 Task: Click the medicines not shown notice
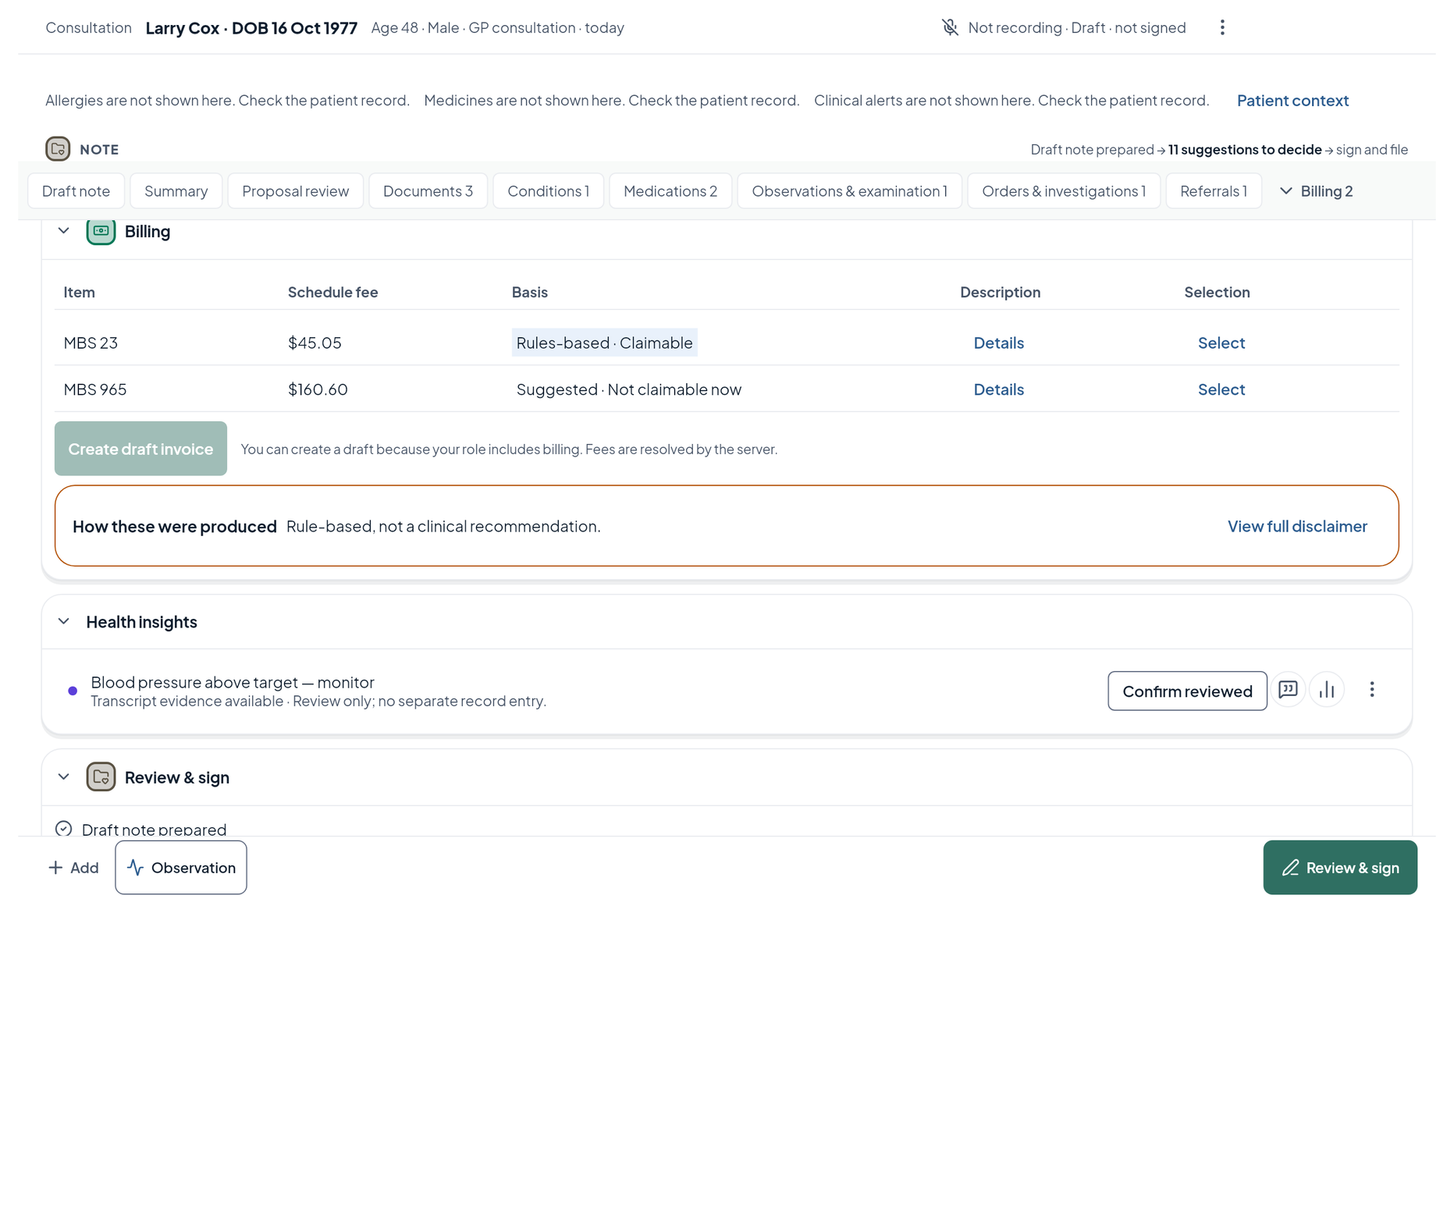(612, 101)
